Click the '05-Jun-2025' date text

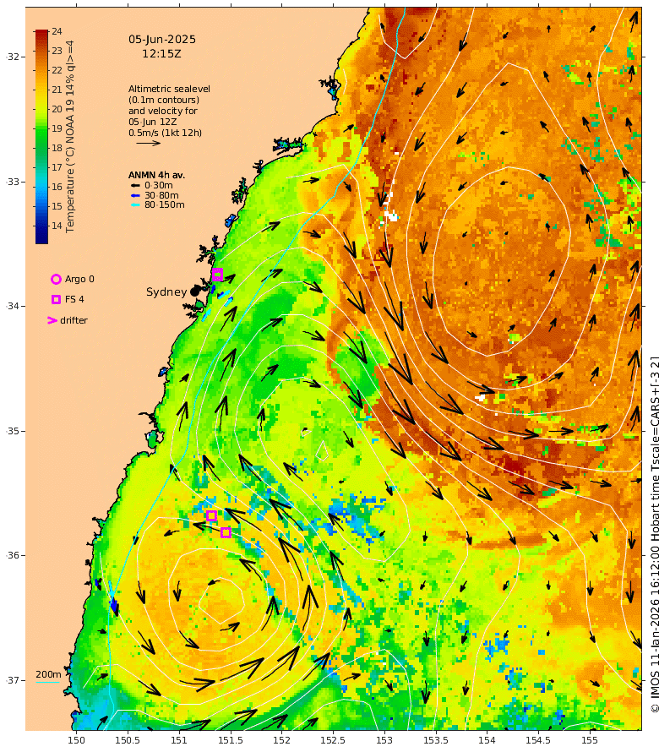pyautogui.click(x=162, y=40)
